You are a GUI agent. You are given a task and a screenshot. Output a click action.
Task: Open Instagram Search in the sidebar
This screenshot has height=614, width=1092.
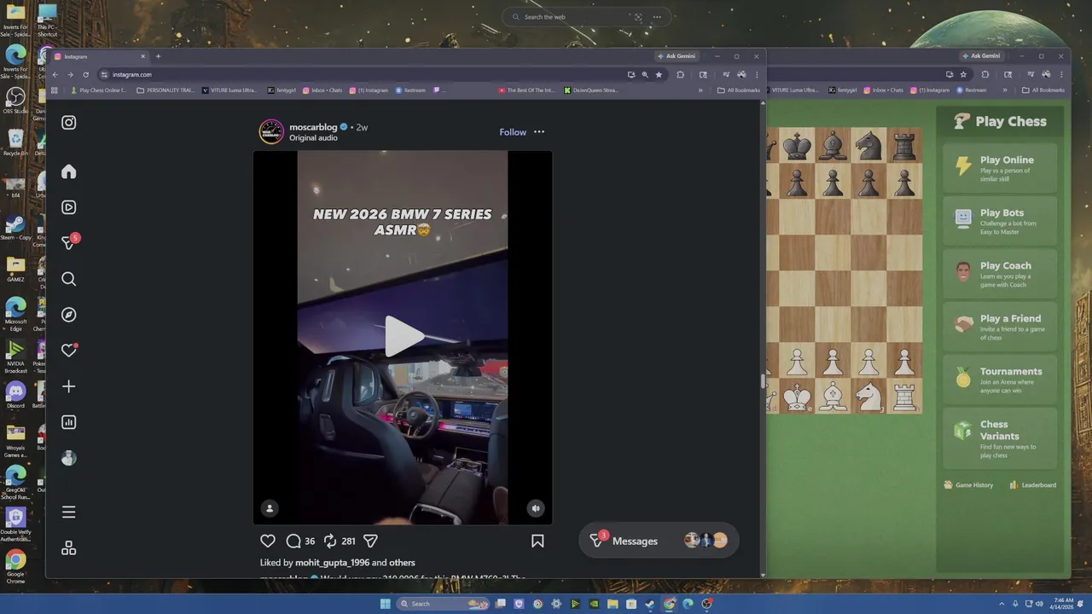tap(69, 279)
